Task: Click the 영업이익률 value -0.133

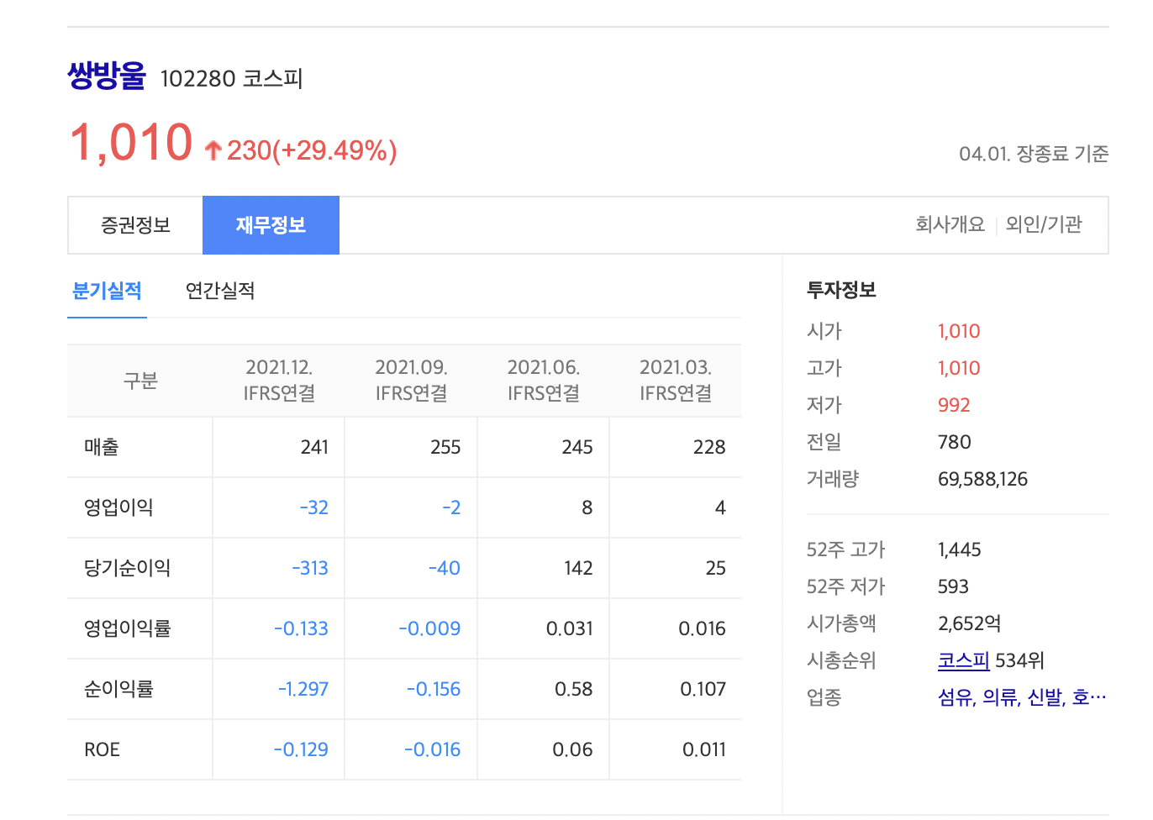Action: (301, 628)
